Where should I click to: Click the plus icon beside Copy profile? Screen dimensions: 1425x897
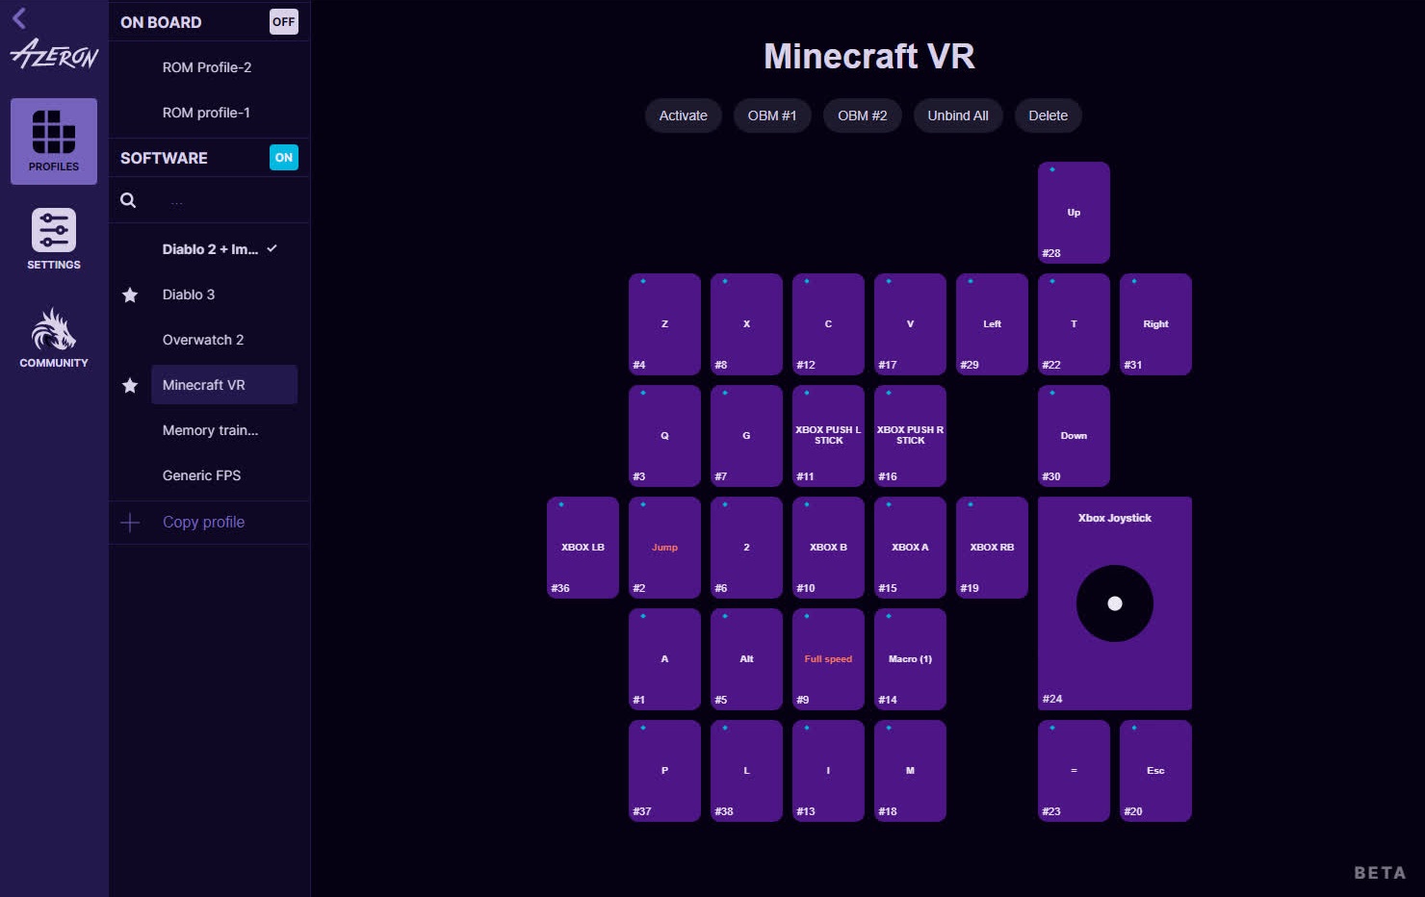click(130, 523)
